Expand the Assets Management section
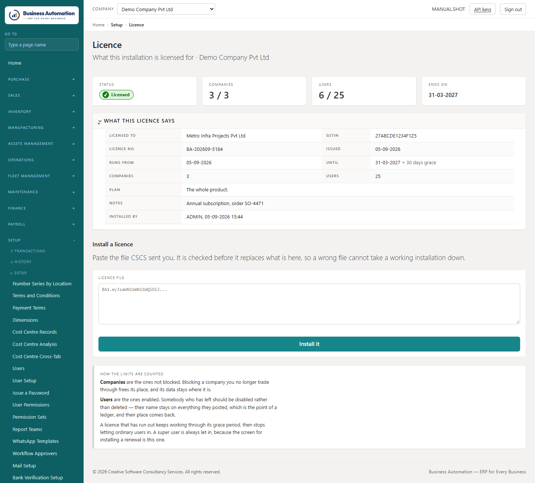 pyautogui.click(x=42, y=144)
